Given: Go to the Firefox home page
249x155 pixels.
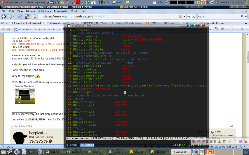Looking at the screenshot, I should (20, 16).
